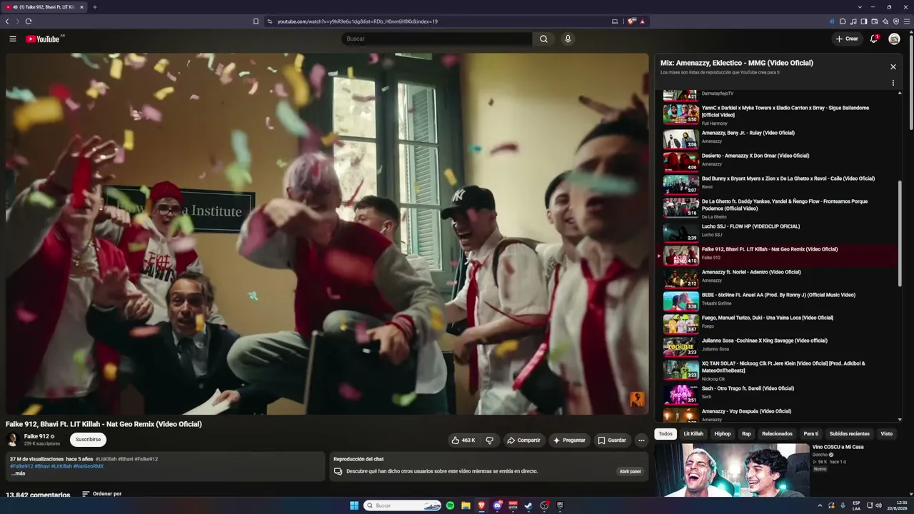Select the Lit Killah filter chip
This screenshot has height=514, width=914.
click(693, 434)
